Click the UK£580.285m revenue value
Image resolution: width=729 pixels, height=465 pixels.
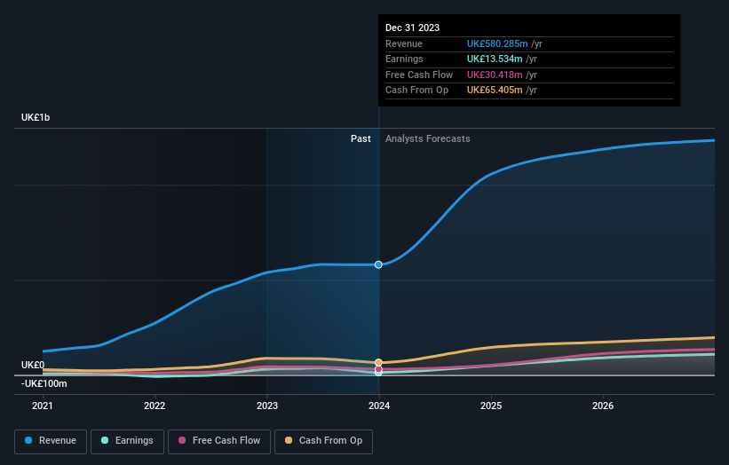pos(497,43)
